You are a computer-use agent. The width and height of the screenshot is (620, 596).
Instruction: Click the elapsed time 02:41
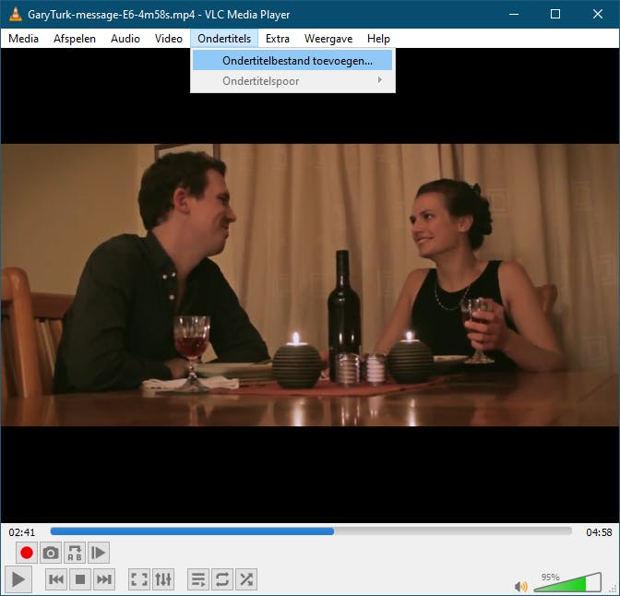point(22,532)
